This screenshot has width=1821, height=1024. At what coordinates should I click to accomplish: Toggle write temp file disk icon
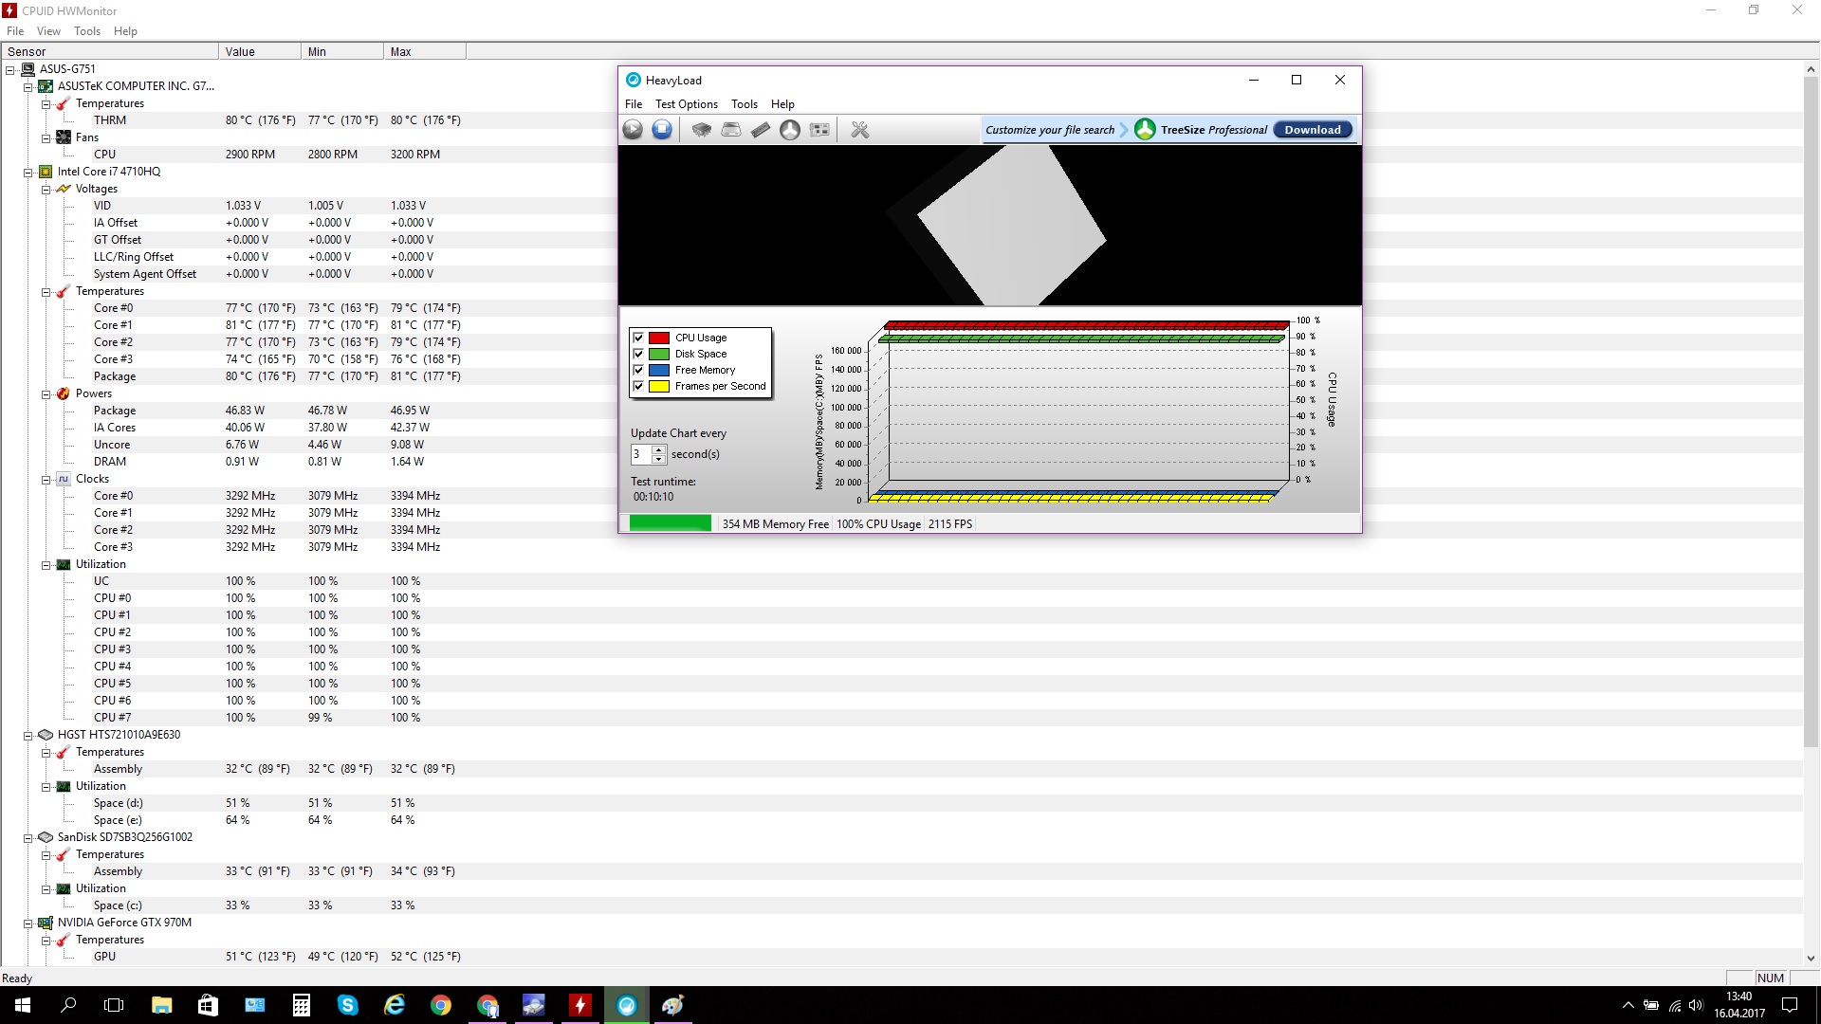731,130
